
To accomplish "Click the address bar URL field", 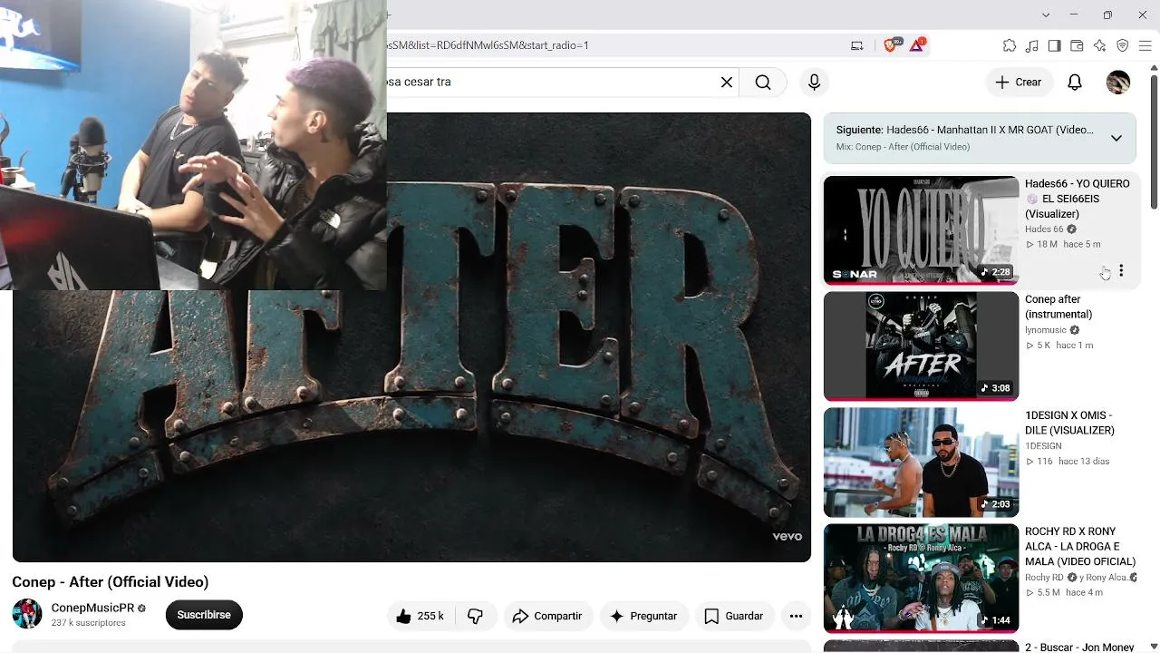I will click(614, 45).
